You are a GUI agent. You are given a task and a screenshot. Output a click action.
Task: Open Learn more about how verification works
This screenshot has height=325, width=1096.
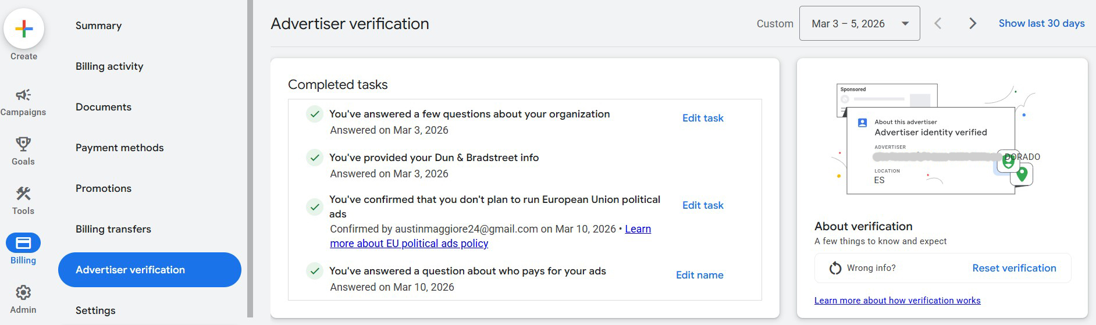[x=897, y=301]
